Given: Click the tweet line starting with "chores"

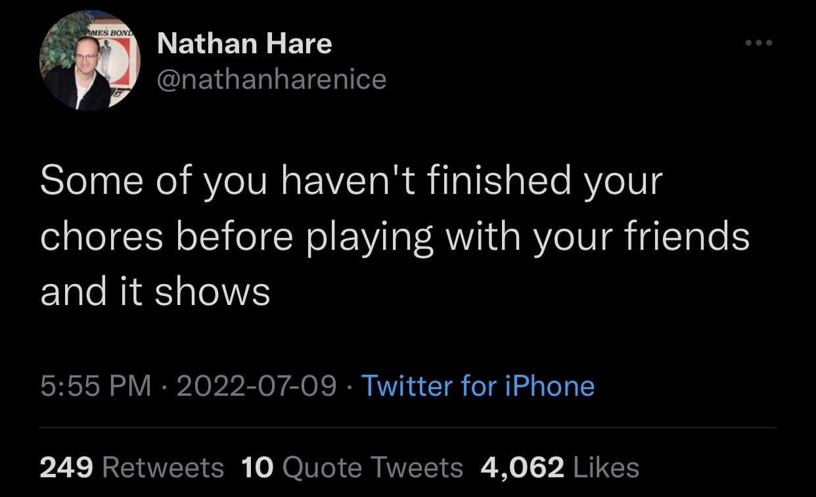Looking at the screenshot, I should 394,236.
